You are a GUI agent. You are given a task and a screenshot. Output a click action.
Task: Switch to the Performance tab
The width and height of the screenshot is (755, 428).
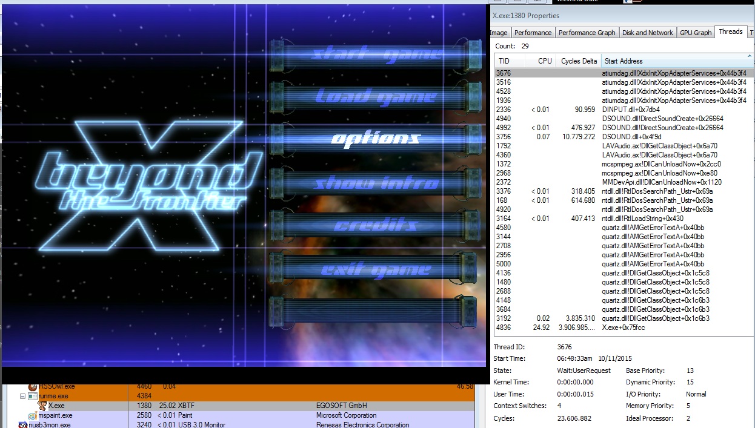(x=533, y=33)
